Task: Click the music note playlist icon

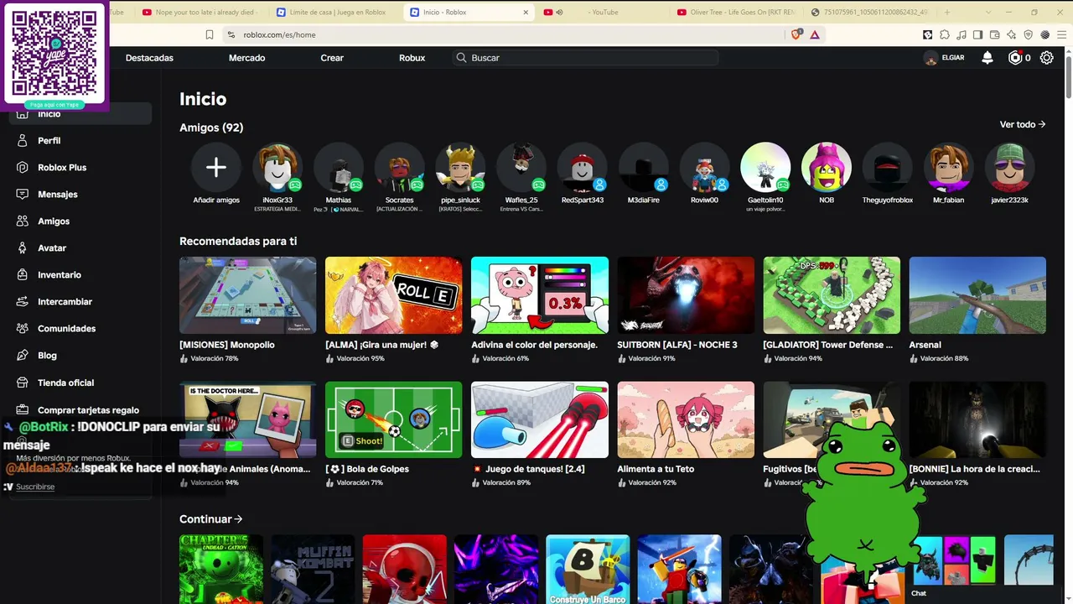Action: 962,34
